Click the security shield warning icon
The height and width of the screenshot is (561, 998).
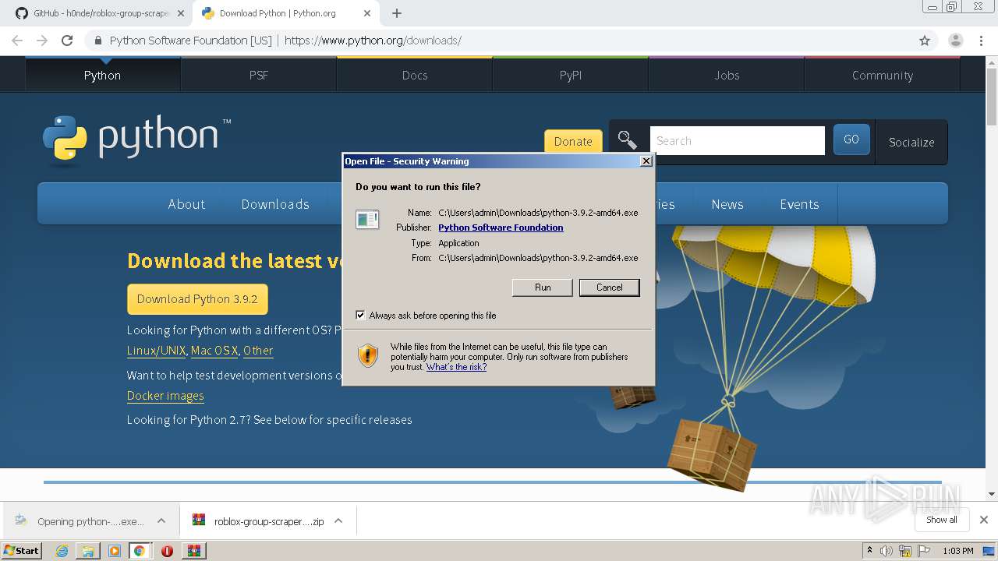pos(368,356)
